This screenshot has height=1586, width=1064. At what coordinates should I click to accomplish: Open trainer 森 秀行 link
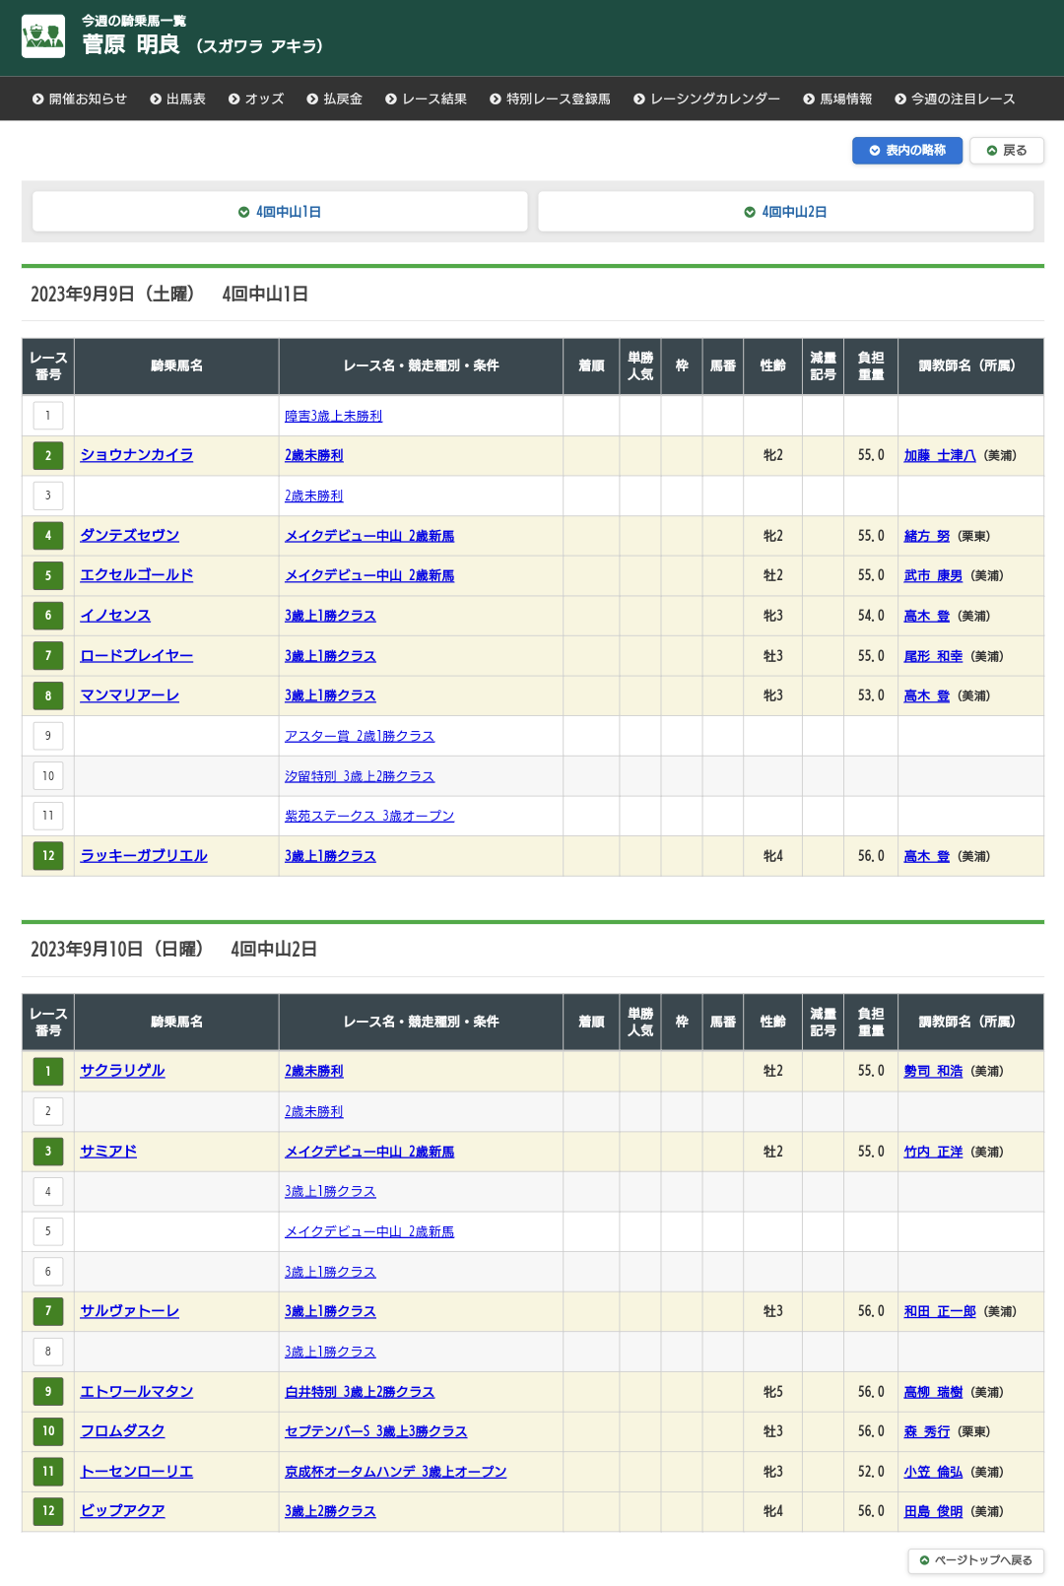tap(927, 1431)
